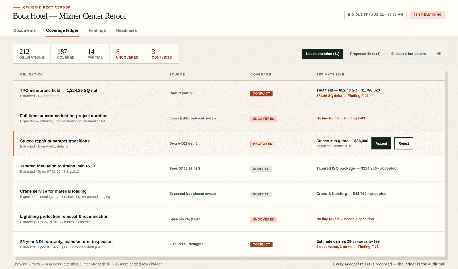Viewport: 458px width, 269px height.
Task: Click the PROPOSED badge on Stucco row
Action: click(262, 144)
